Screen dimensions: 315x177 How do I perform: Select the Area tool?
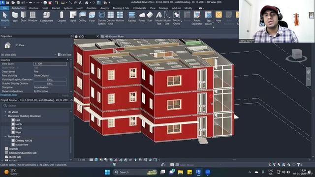coord(219,17)
